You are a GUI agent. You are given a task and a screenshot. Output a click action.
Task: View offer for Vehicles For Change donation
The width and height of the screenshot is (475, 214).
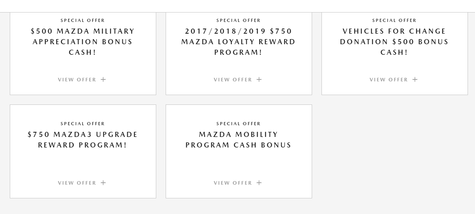point(389,79)
